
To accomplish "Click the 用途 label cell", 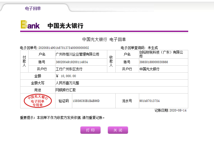I will (38, 90).
